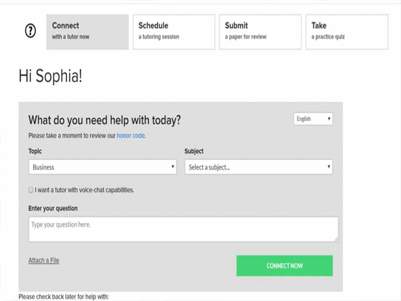This screenshot has width=401, height=301.
Task: Click the Attach a File link
Action: pyautogui.click(x=44, y=260)
